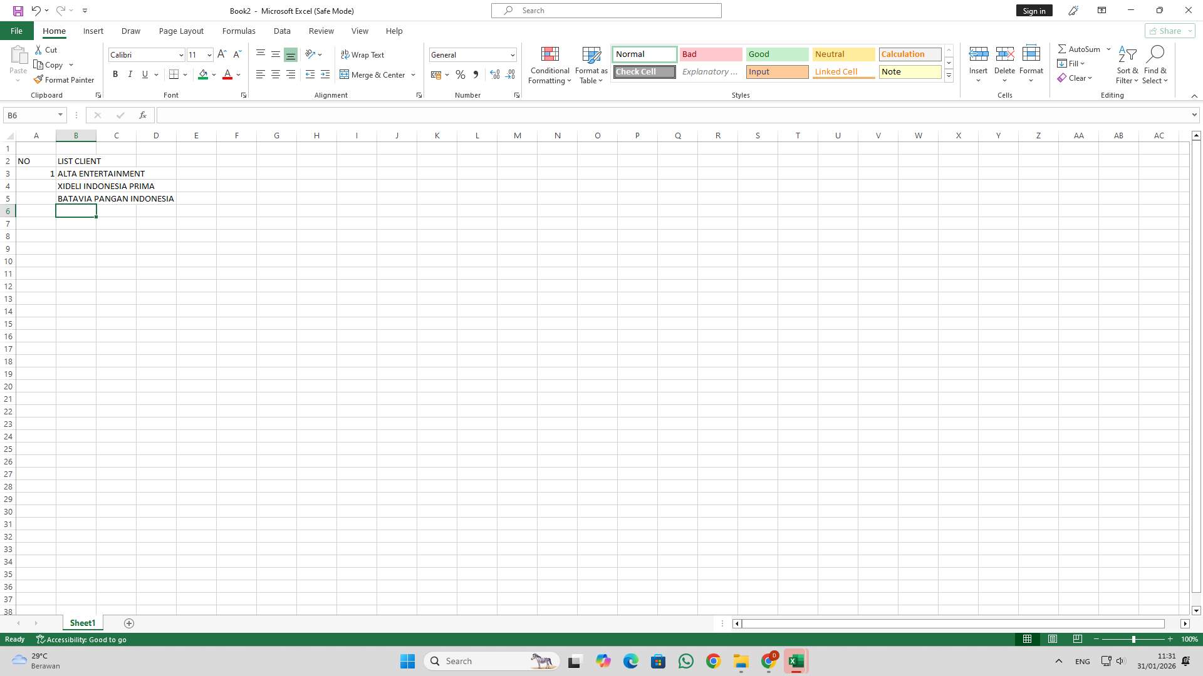This screenshot has height=676, width=1203.
Task: Apply Percent Style to selection
Action: 461,74
